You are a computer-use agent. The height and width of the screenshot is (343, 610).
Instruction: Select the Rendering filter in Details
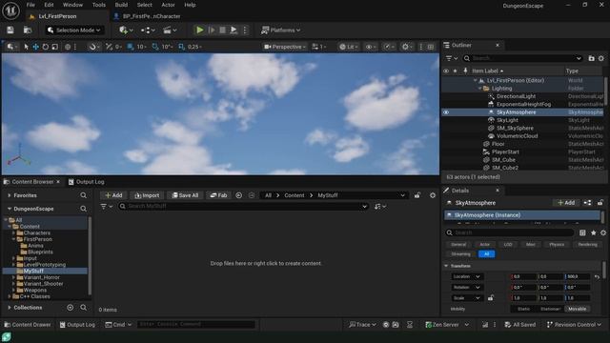coord(587,244)
